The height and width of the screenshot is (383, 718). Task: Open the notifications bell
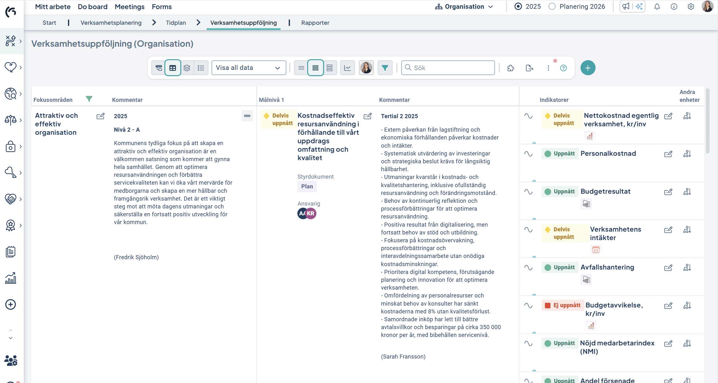click(657, 7)
